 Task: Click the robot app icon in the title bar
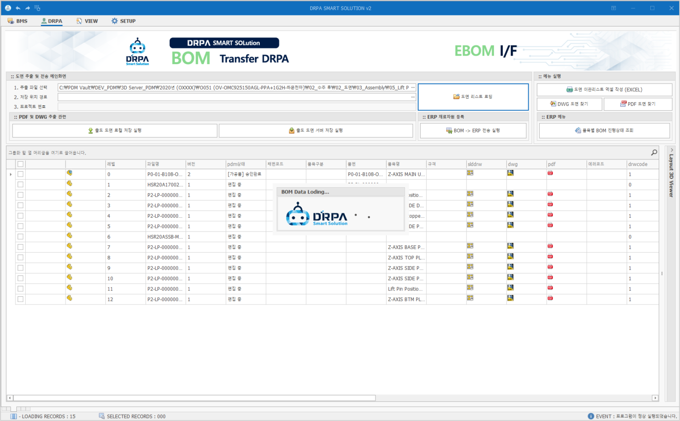[x=8, y=8]
